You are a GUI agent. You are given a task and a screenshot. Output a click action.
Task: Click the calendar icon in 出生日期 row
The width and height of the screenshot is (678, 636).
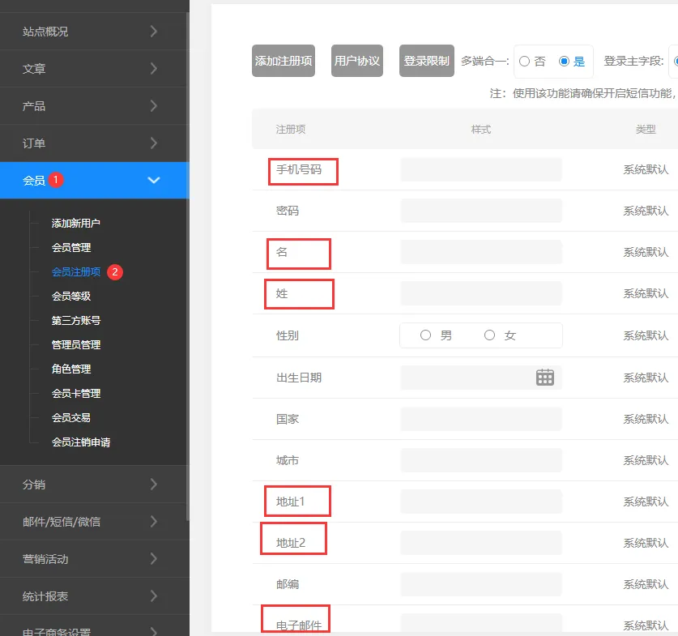tap(545, 377)
